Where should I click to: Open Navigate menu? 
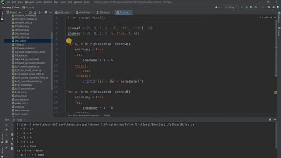[29, 2]
